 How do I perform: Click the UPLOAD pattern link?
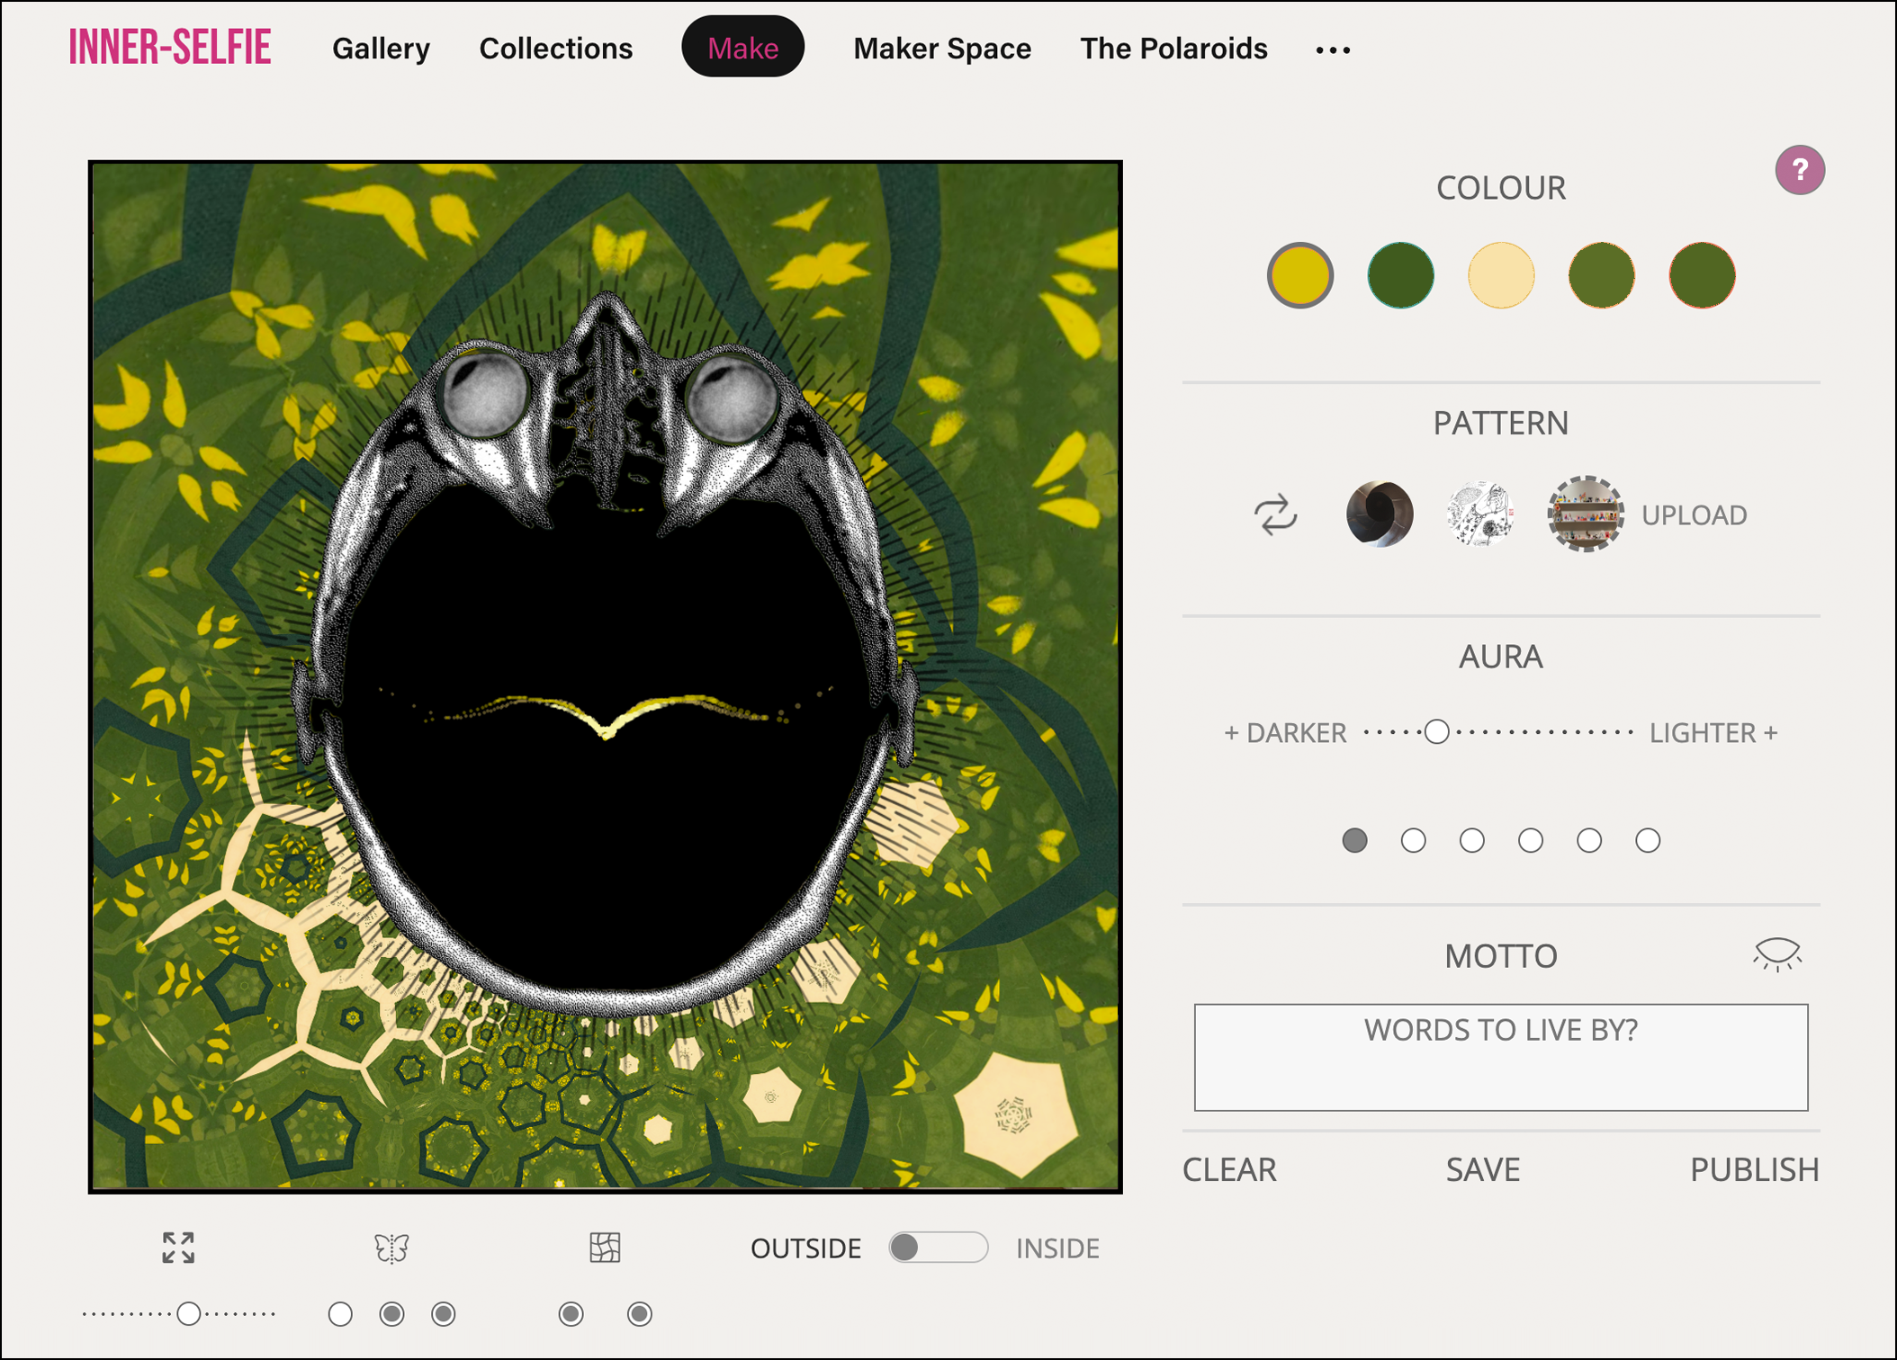click(x=1694, y=514)
